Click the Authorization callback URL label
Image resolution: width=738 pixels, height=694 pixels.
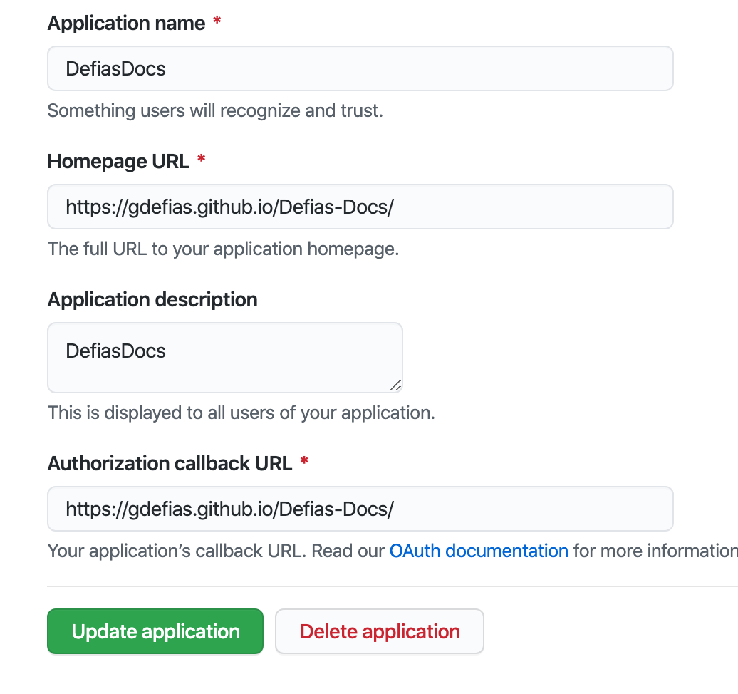pyautogui.click(x=169, y=463)
